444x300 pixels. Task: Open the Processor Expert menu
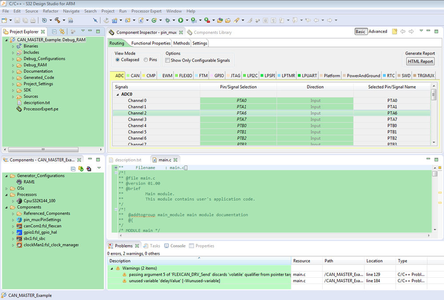(146, 11)
